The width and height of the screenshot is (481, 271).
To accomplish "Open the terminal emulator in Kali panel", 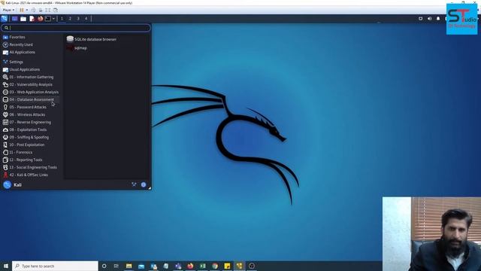I will [x=48, y=19].
